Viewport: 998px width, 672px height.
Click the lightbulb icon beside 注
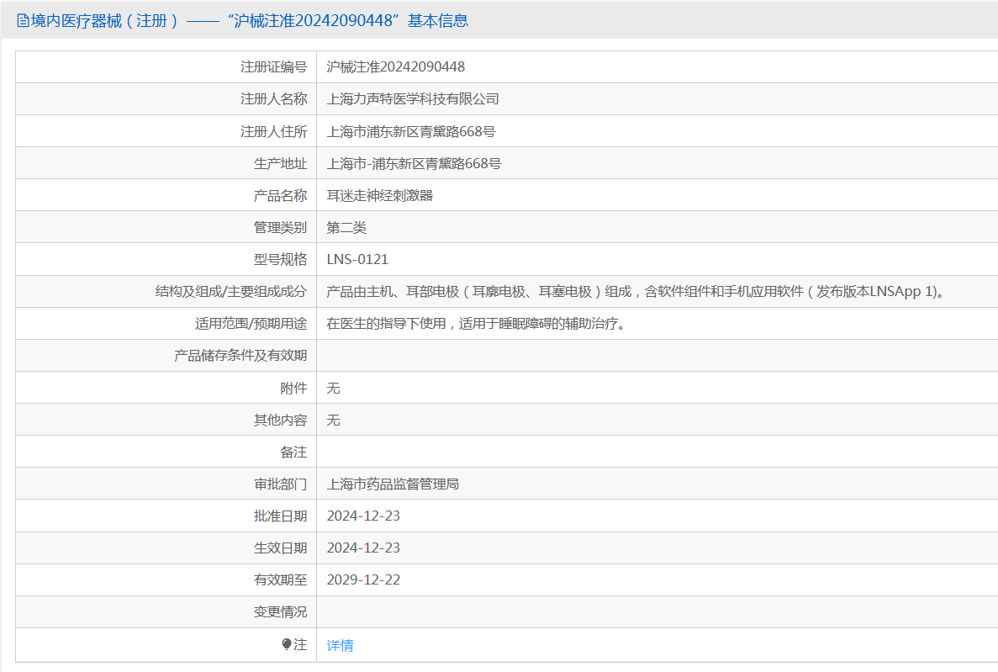pos(287,644)
